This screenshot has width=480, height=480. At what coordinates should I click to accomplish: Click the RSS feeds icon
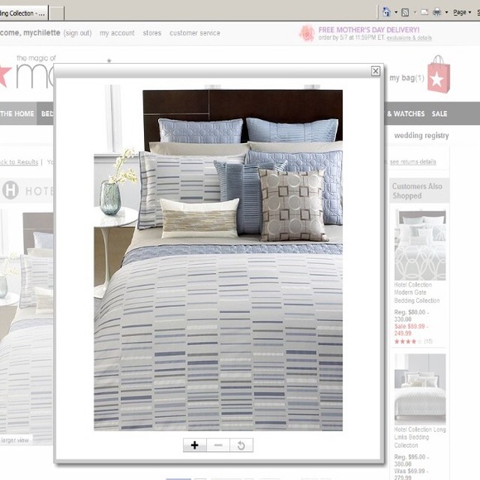405,12
